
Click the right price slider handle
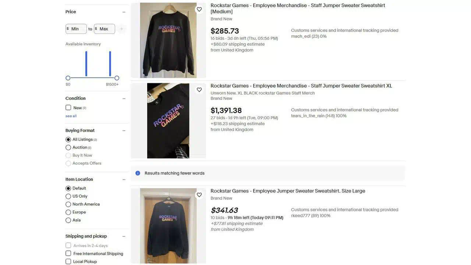click(117, 78)
